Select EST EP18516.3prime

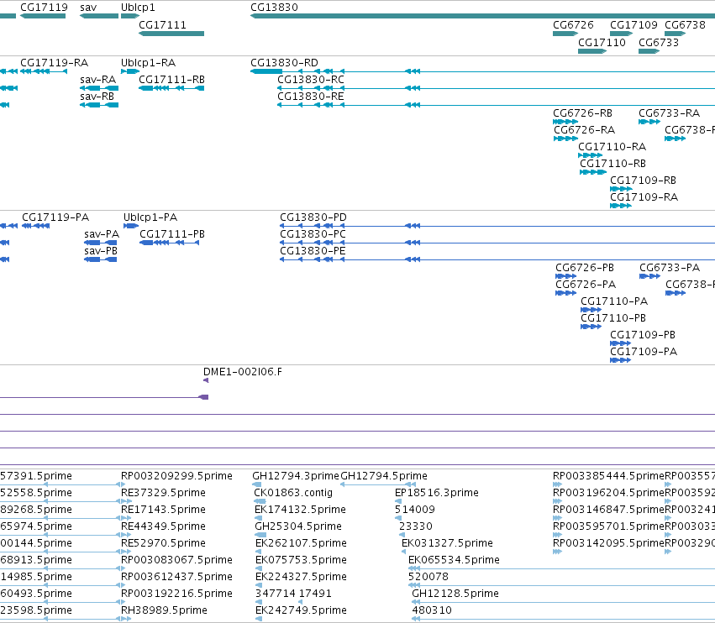pos(436,493)
